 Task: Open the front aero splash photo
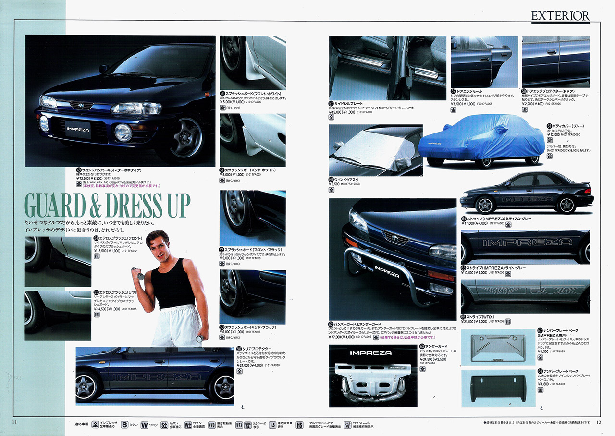click(x=58, y=261)
